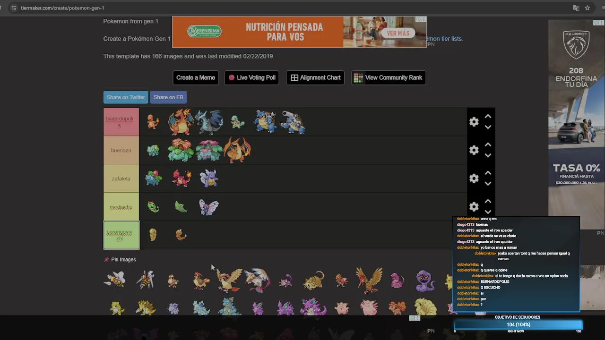This screenshot has width=605, height=340.
Task: Open the browser translate page icon
Action: pos(576,8)
